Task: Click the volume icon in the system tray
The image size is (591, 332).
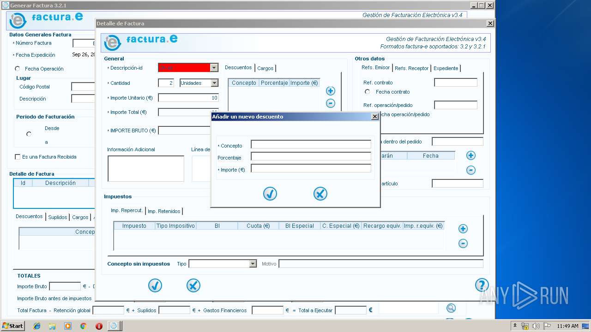Action: [536, 326]
